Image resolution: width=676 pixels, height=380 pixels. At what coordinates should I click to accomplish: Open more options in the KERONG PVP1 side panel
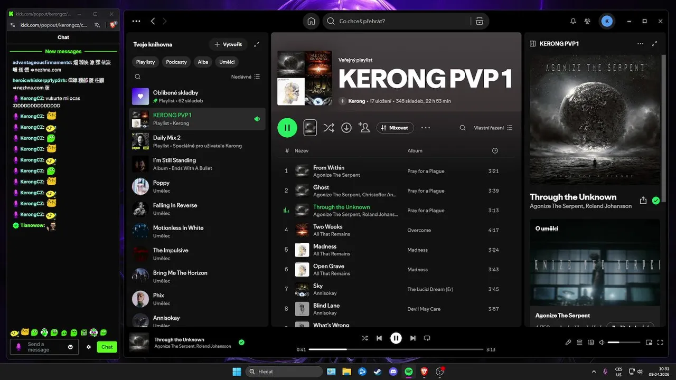(641, 44)
